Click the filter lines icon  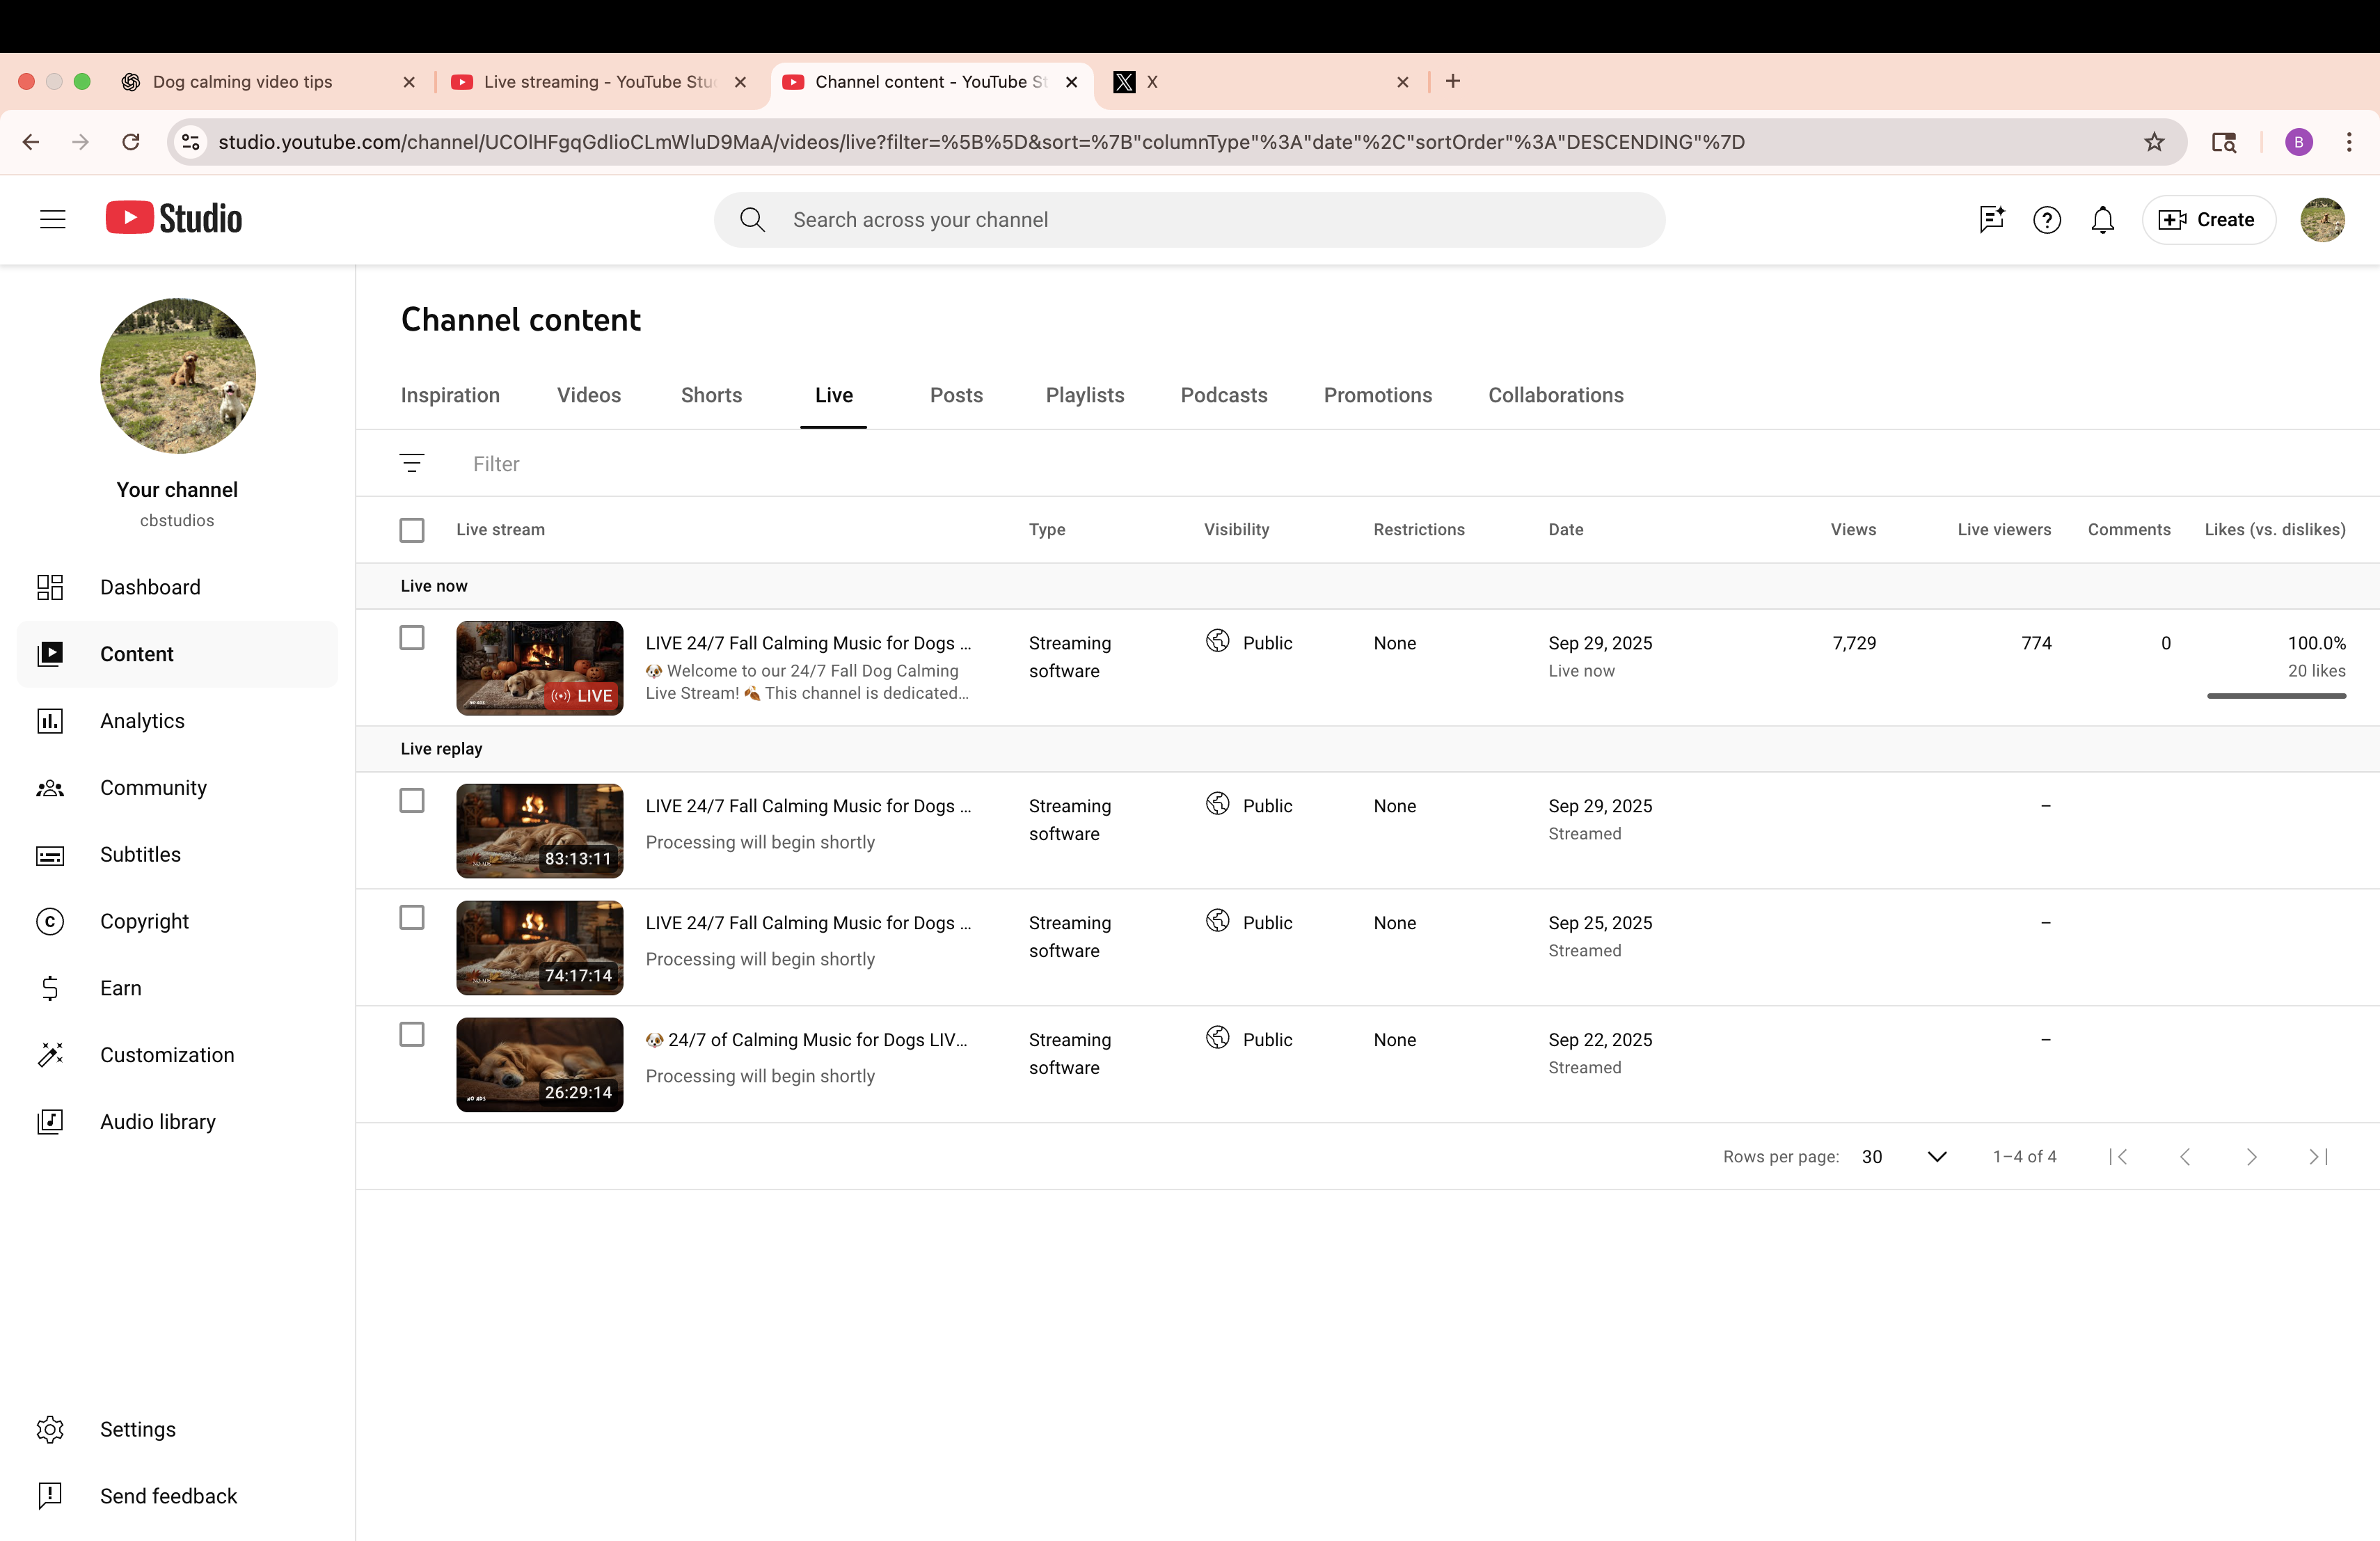[412, 463]
